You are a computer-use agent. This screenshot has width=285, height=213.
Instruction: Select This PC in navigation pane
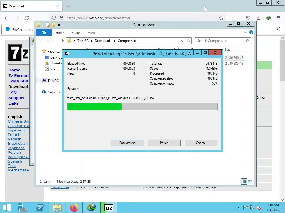pyautogui.click(x=53, y=81)
